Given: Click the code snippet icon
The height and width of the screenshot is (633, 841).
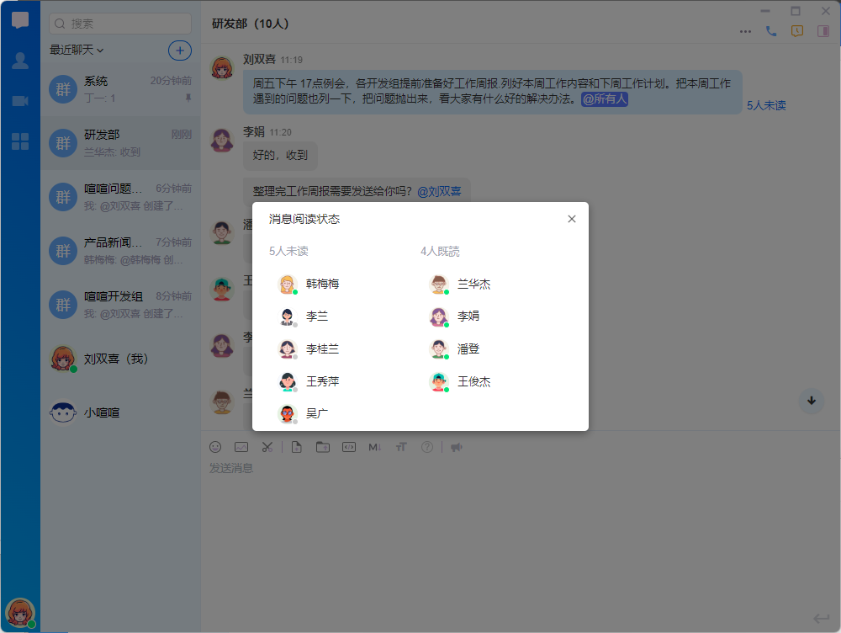Looking at the screenshot, I should click(x=348, y=447).
